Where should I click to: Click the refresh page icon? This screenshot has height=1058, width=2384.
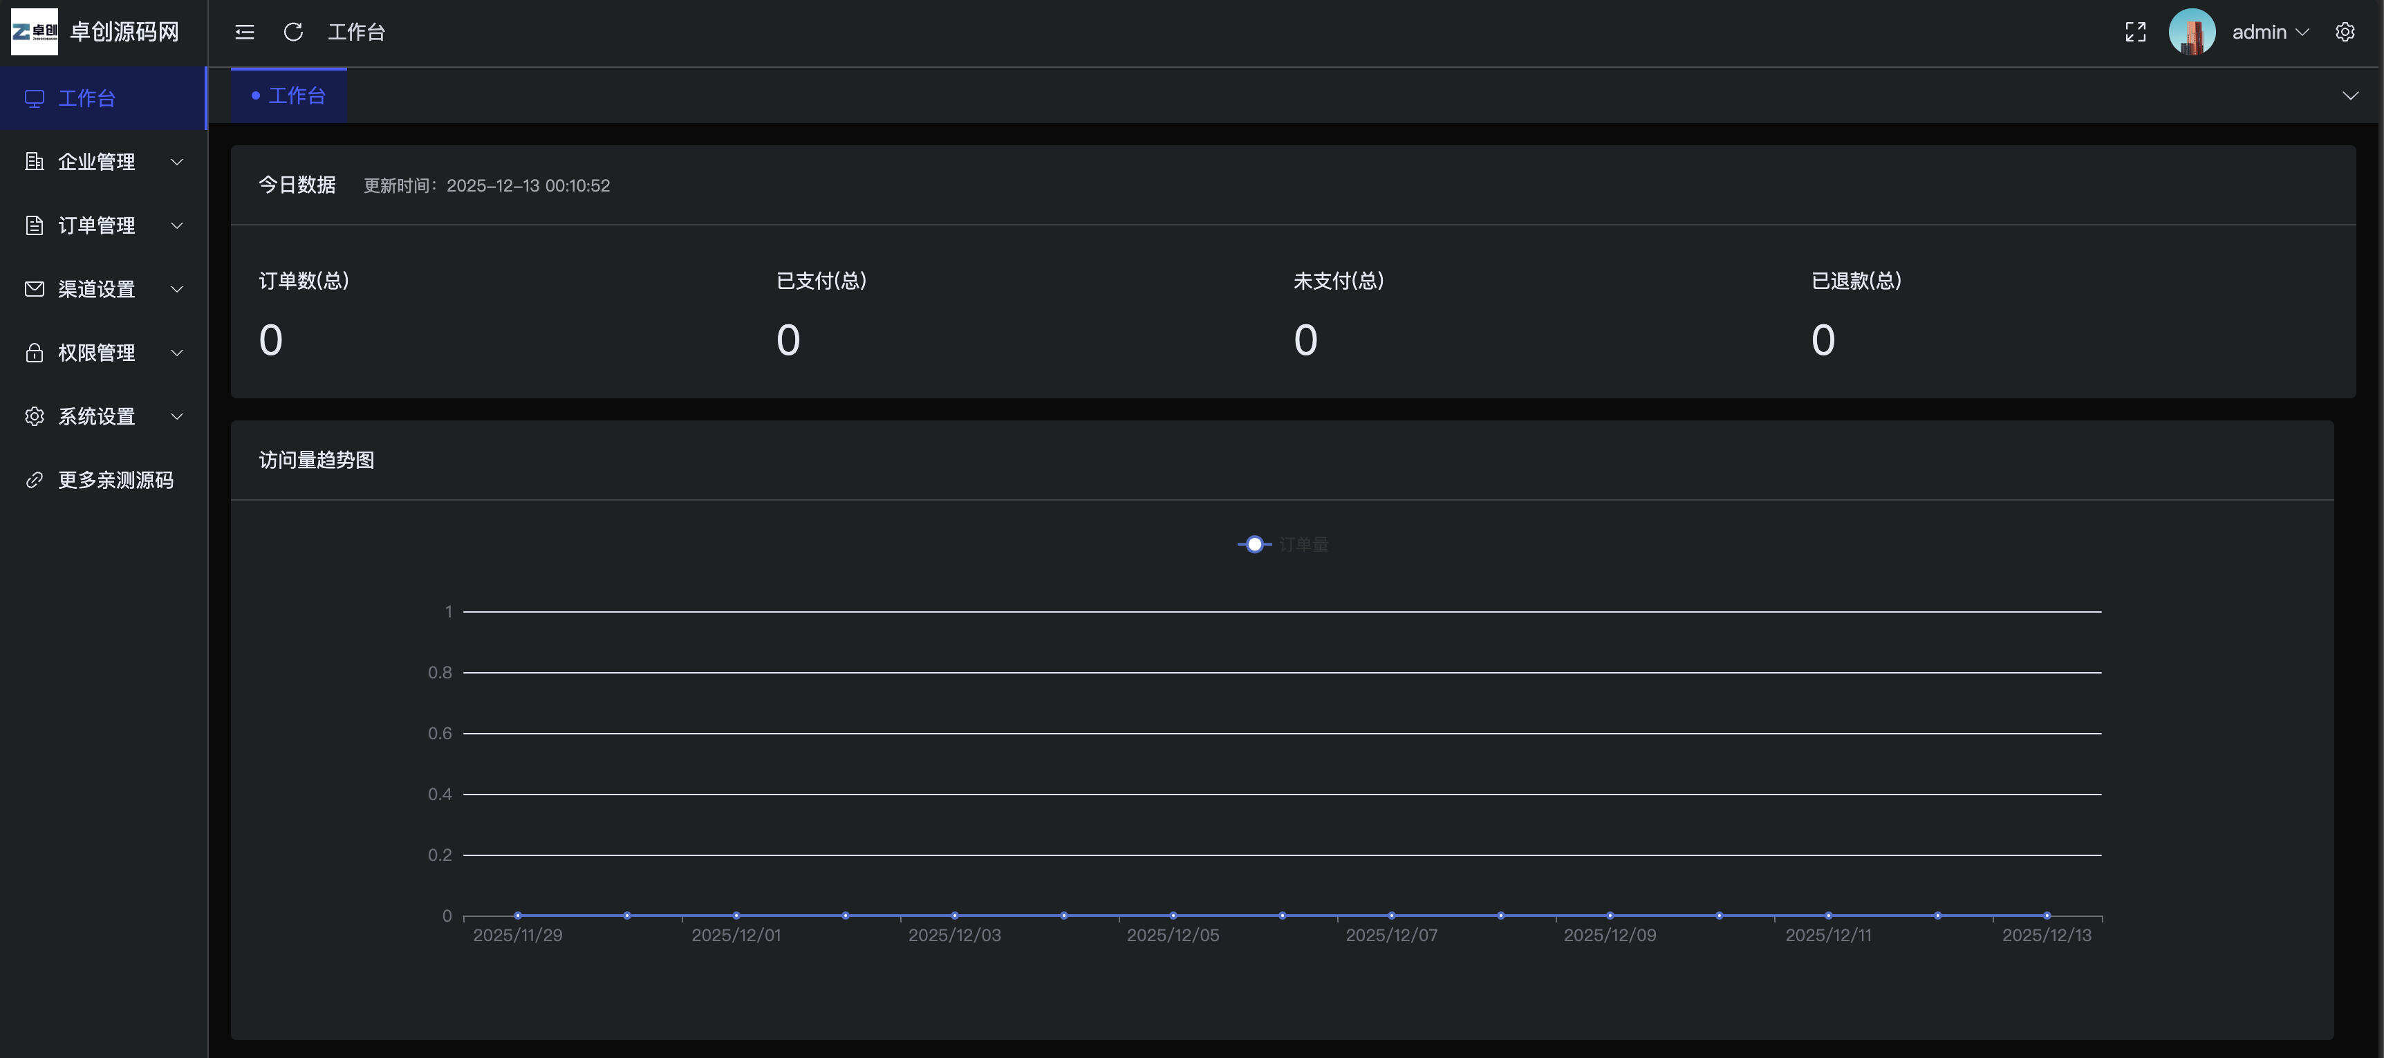coord(293,33)
